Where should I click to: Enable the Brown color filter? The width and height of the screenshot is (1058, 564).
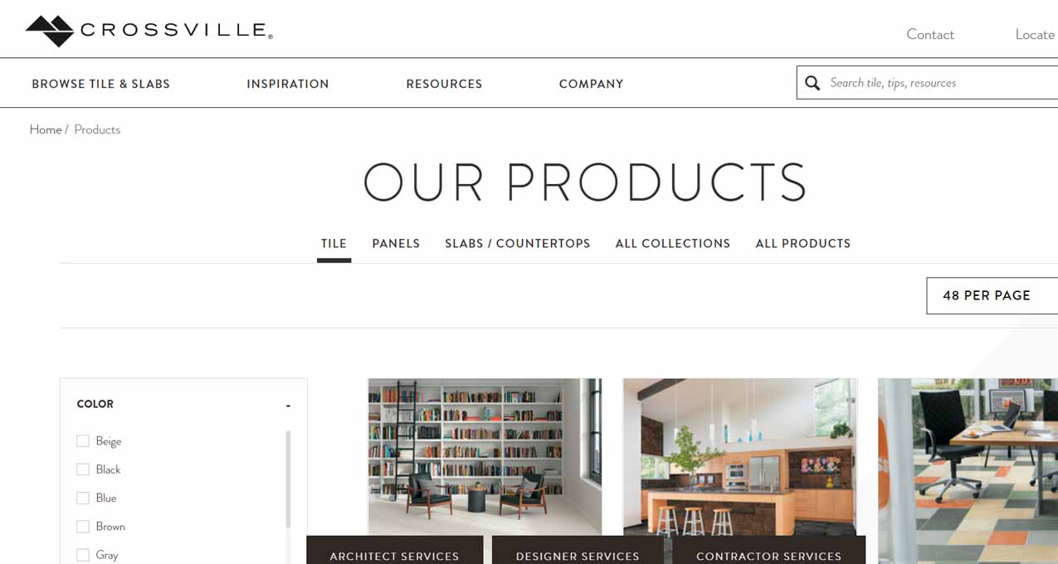tap(83, 527)
